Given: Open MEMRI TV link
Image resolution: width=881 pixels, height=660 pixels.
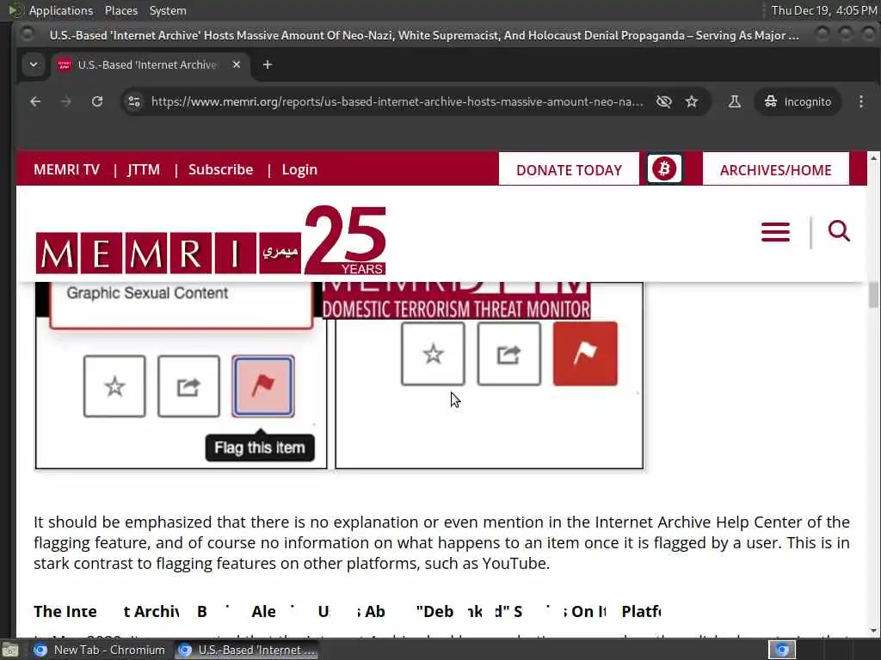Looking at the screenshot, I should point(67,169).
